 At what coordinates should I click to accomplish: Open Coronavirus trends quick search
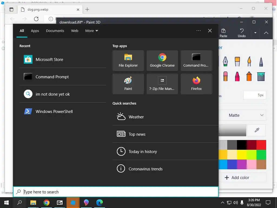pos(165,169)
